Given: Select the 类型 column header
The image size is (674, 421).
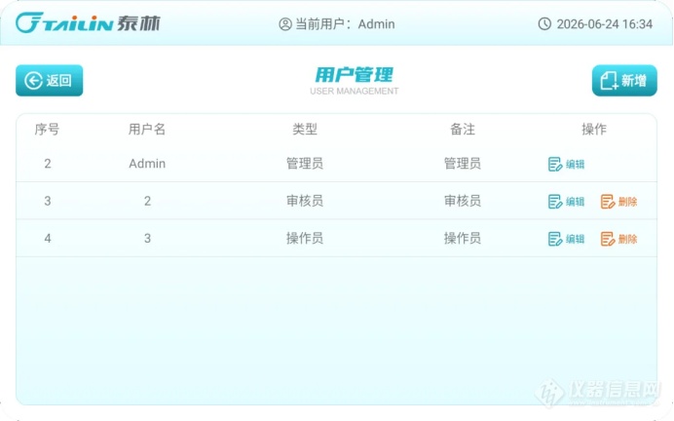Looking at the screenshot, I should tap(305, 129).
